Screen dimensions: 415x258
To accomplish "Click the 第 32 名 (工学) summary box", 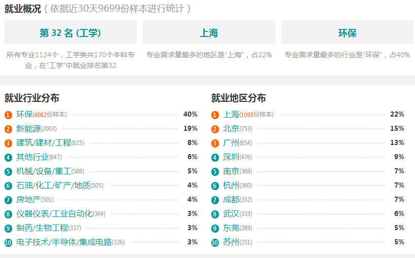I will pos(71,32).
